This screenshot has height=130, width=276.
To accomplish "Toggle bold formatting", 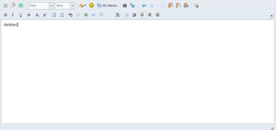I will [x=6, y=15].
